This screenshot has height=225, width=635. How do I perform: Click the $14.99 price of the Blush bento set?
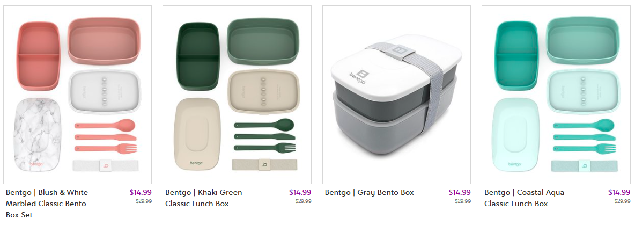tap(141, 193)
